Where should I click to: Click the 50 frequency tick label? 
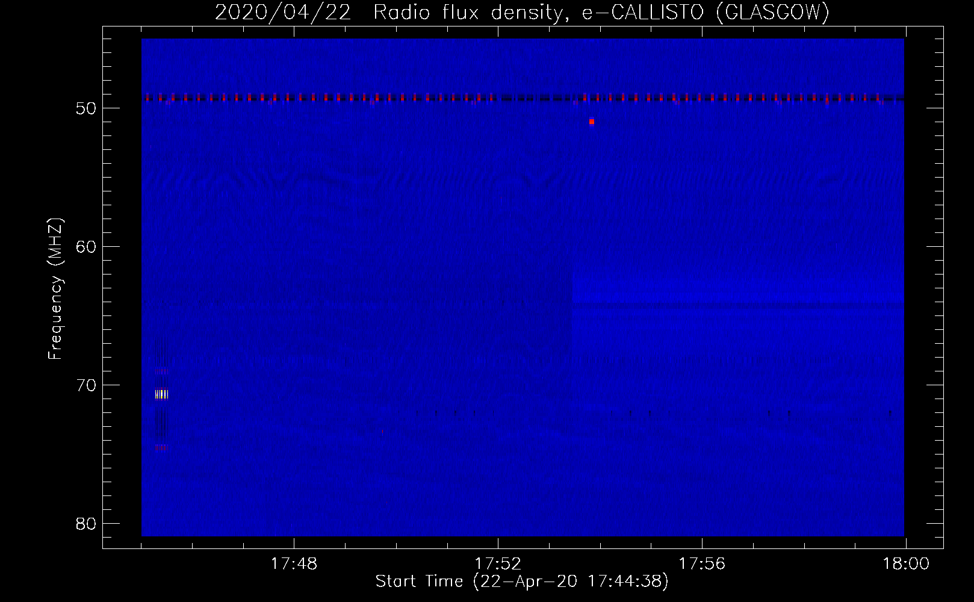point(86,108)
